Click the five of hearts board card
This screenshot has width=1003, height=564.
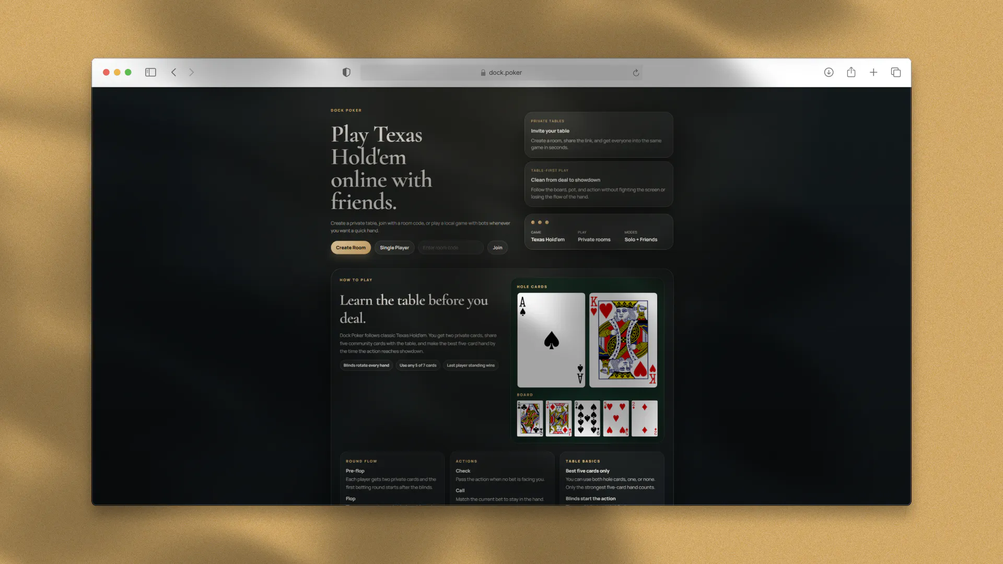point(616,418)
